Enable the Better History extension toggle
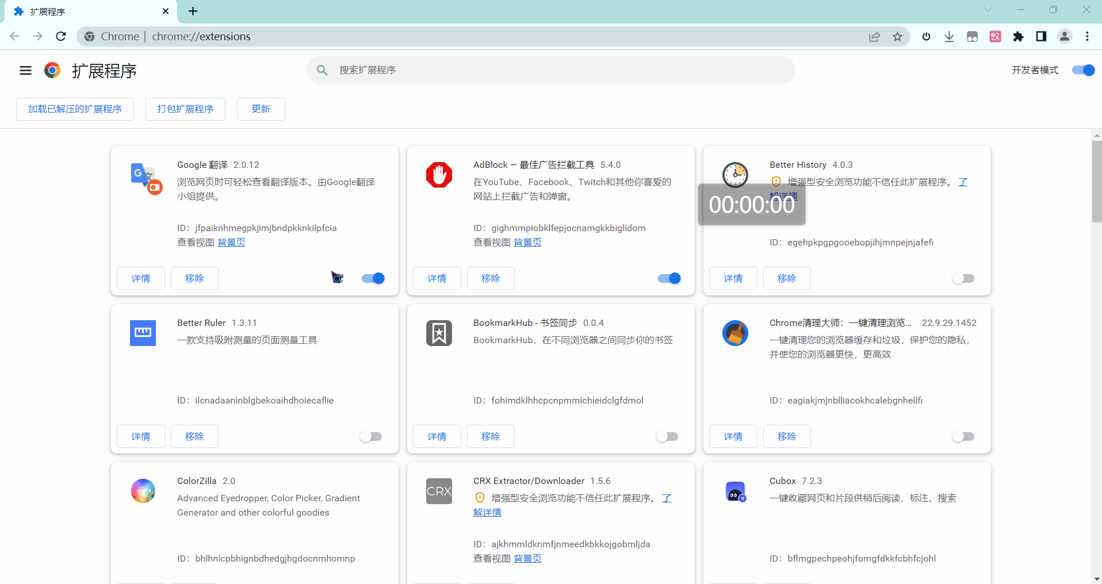The width and height of the screenshot is (1102, 584). point(963,278)
